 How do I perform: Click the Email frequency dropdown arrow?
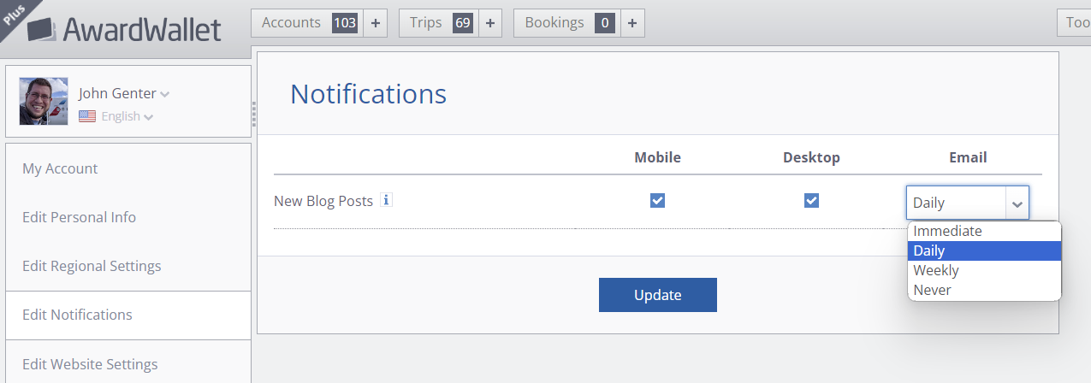1017,203
